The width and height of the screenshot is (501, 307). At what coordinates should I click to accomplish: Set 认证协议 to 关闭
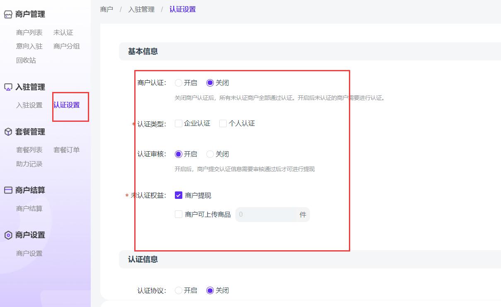(x=210, y=290)
